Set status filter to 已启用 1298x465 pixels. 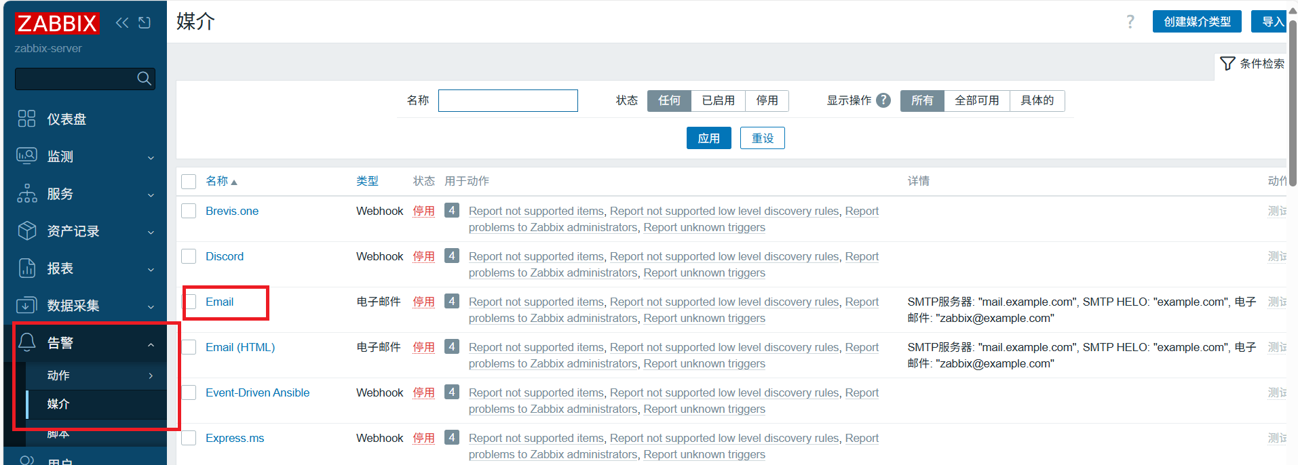coord(718,100)
